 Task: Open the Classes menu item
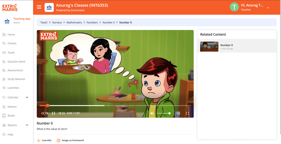coord(12,43)
